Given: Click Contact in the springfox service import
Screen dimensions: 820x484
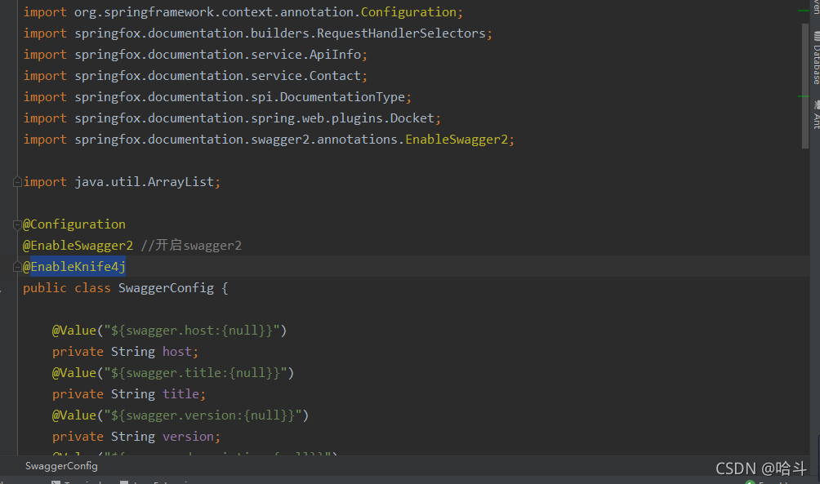Looking at the screenshot, I should pos(335,76).
